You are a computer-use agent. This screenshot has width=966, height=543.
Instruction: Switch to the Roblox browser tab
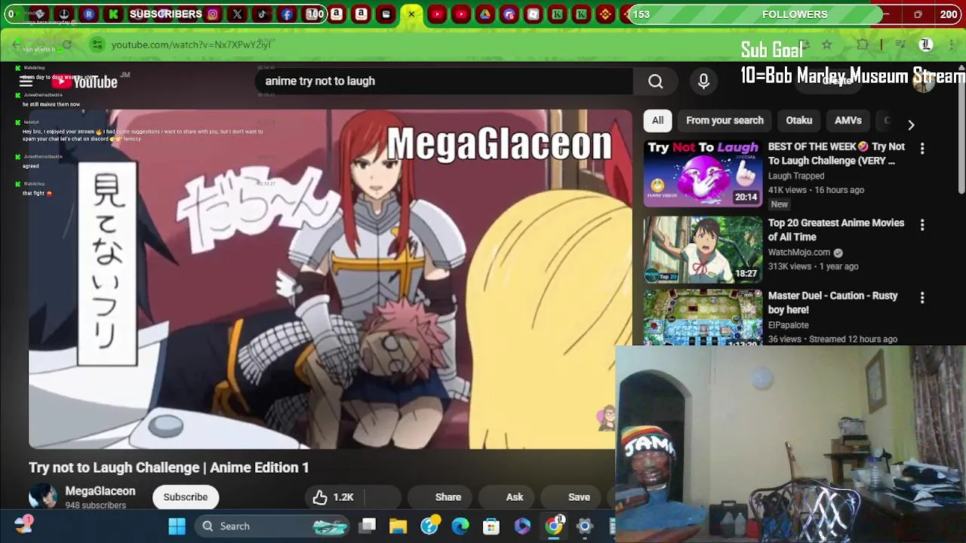click(533, 14)
